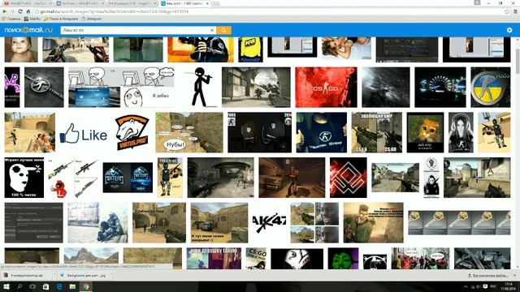
Task: Launch Microsoft Edge from the taskbar
Action: (59, 286)
